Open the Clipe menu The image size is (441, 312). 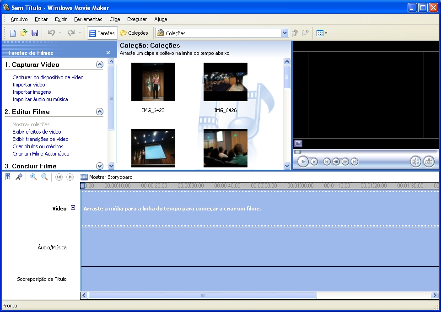[114, 19]
